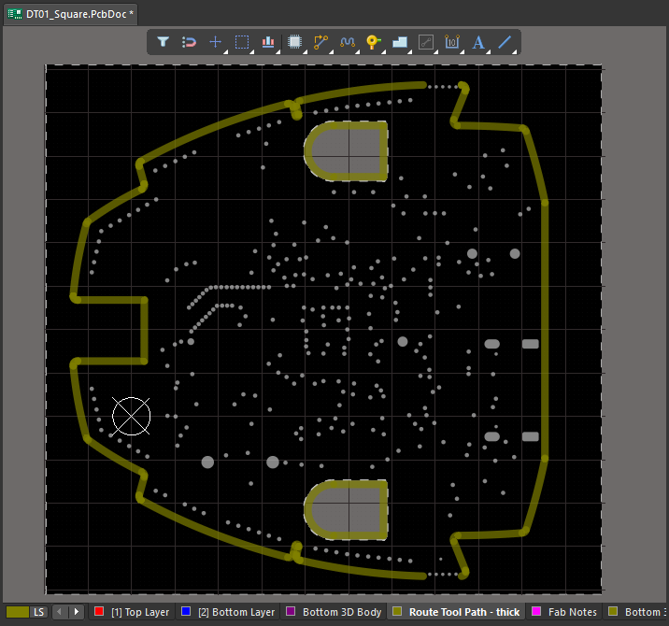Select the crossed-circle drill symbol
The height and width of the screenshot is (626, 669).
click(131, 416)
